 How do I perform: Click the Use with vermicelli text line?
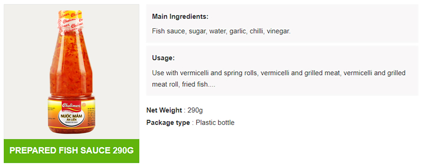click(x=279, y=73)
